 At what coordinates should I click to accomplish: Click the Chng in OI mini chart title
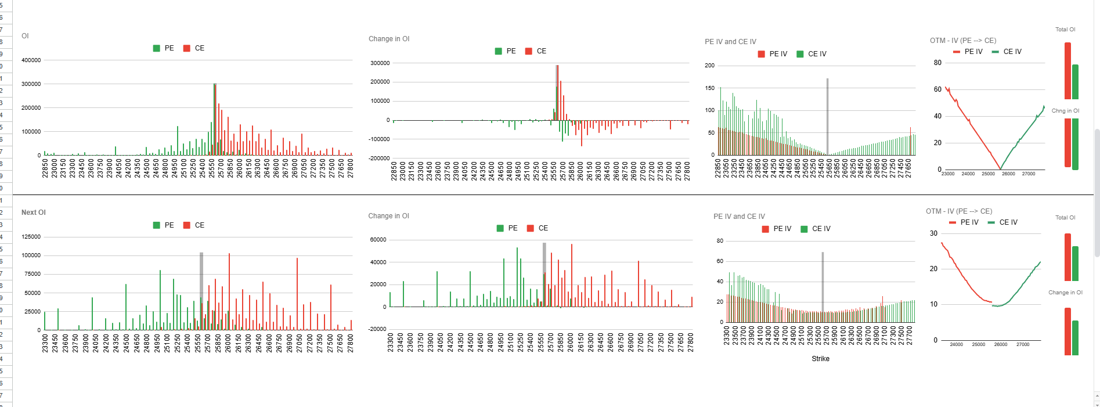[1065, 111]
